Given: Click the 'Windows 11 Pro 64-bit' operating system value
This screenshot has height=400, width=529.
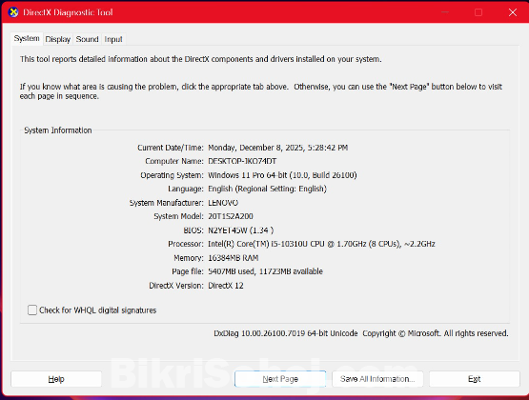Looking at the screenshot, I should (249, 175).
